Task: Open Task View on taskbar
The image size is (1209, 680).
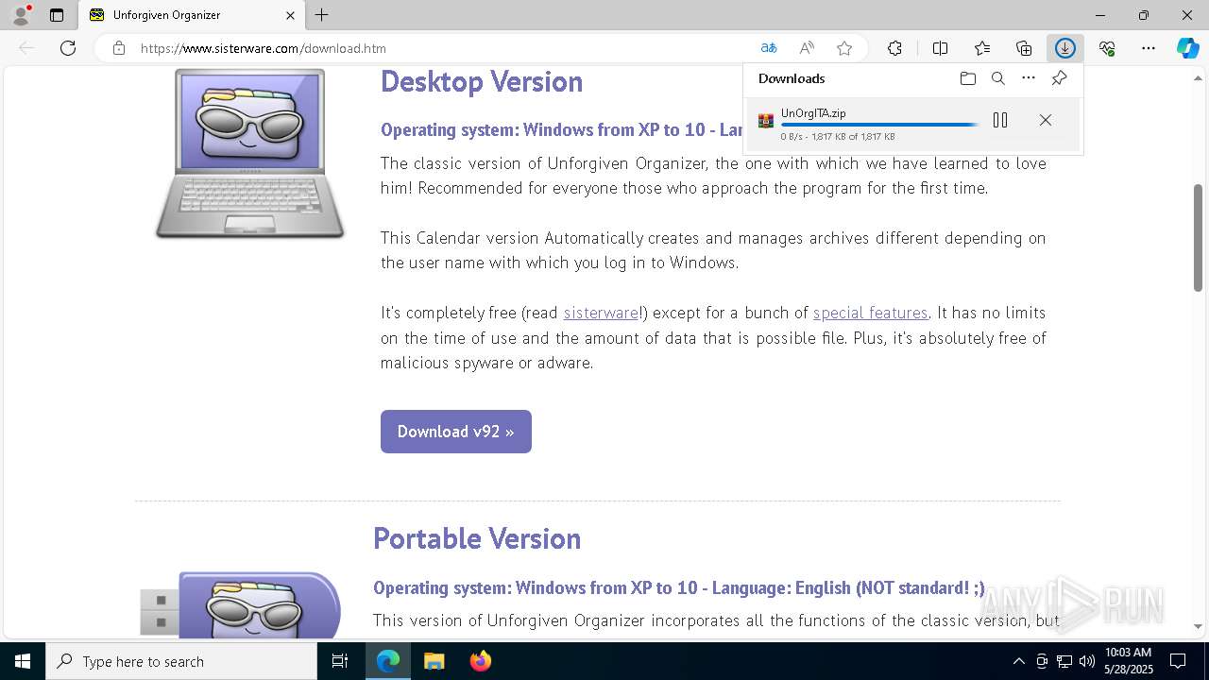Action: pyautogui.click(x=341, y=661)
